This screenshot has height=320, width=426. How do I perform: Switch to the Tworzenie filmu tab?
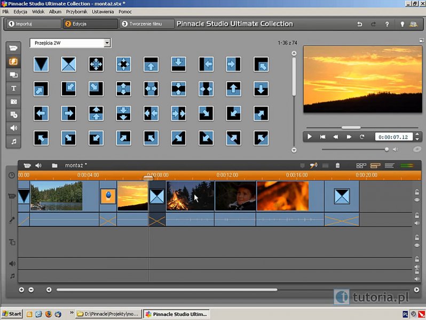147,24
